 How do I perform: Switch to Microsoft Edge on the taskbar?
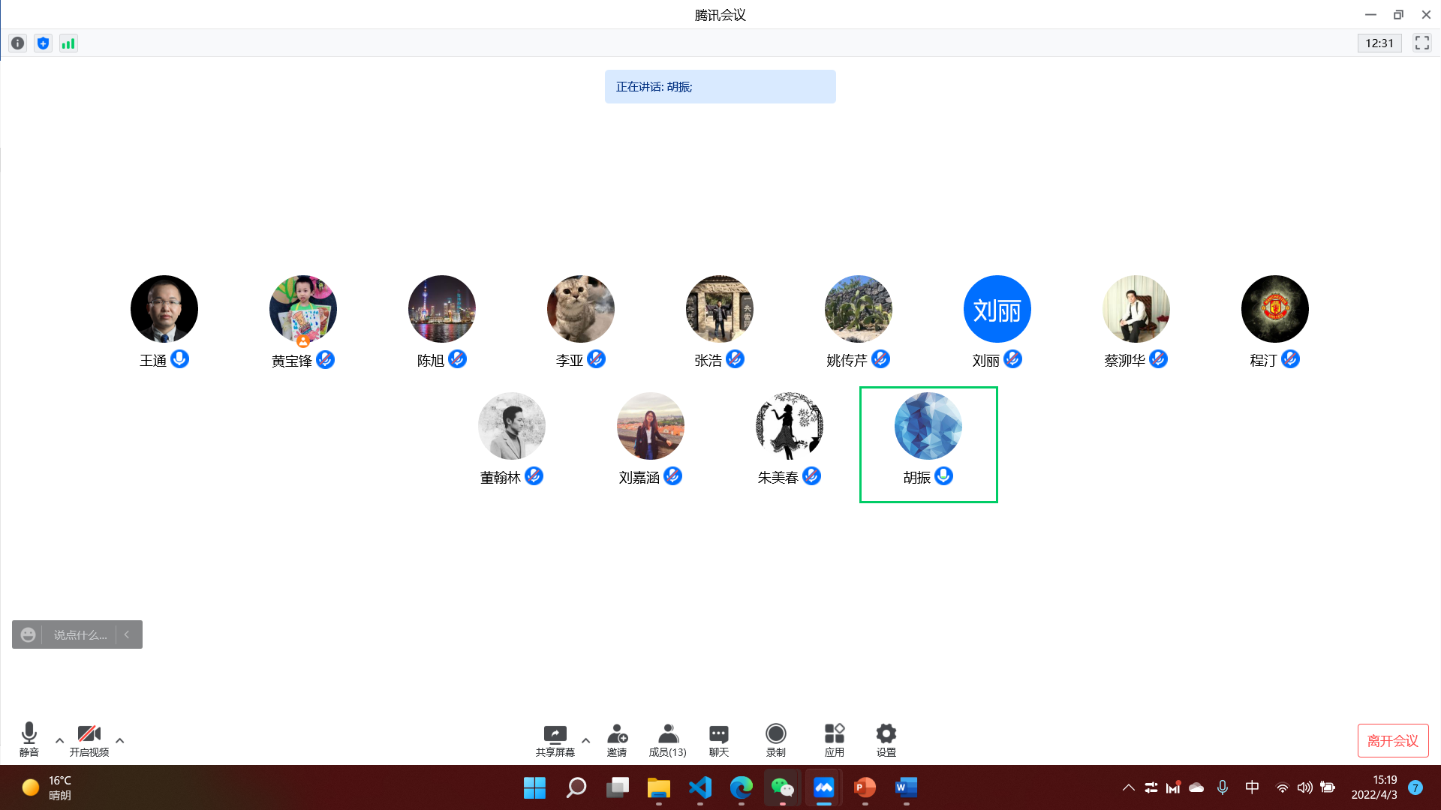(741, 787)
